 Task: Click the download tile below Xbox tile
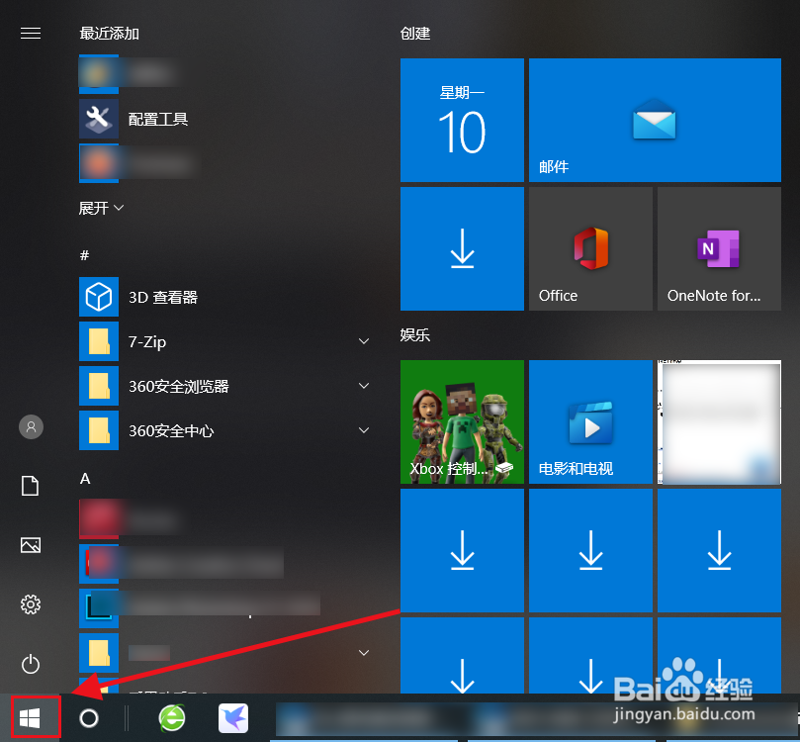point(462,551)
